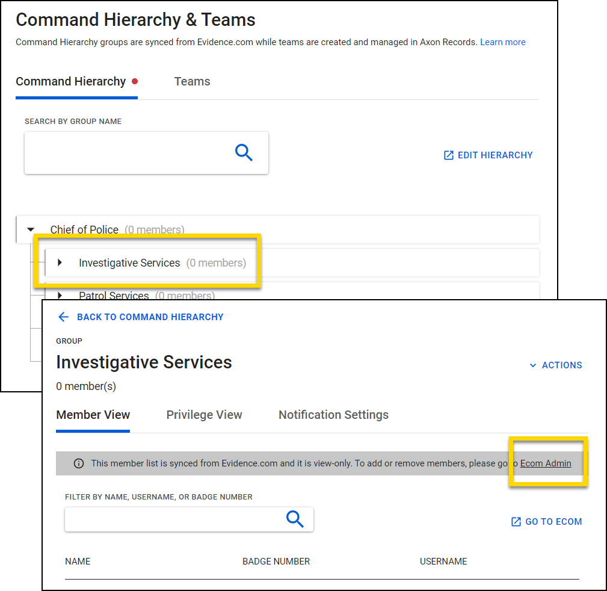The image size is (607, 591).
Task: Click the chevron next to ACTIONS
Action: pos(533,365)
